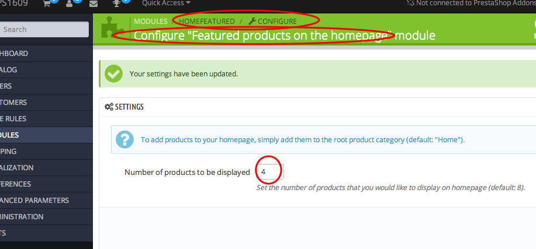Click the HOMEFEATURED breadcrumb link
The width and height of the screenshot is (536, 249).
[207, 21]
